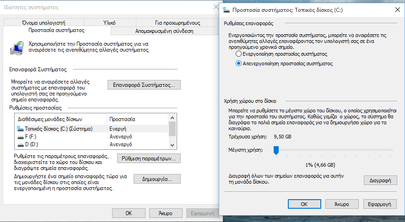
Task: Open the Απομακρυσμένη σύνδεση tab
Action: (x=164, y=31)
